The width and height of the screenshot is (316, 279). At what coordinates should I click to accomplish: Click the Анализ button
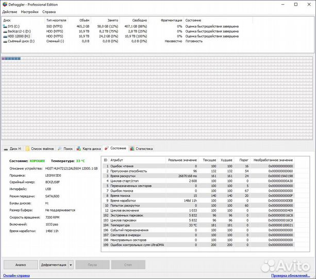click(21, 265)
